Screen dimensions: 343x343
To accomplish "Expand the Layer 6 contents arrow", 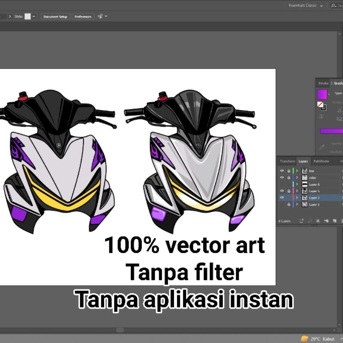I will pos(297,184).
